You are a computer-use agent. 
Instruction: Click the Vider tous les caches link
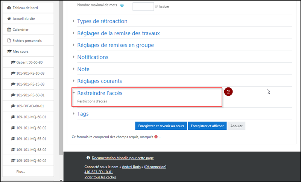100,177
